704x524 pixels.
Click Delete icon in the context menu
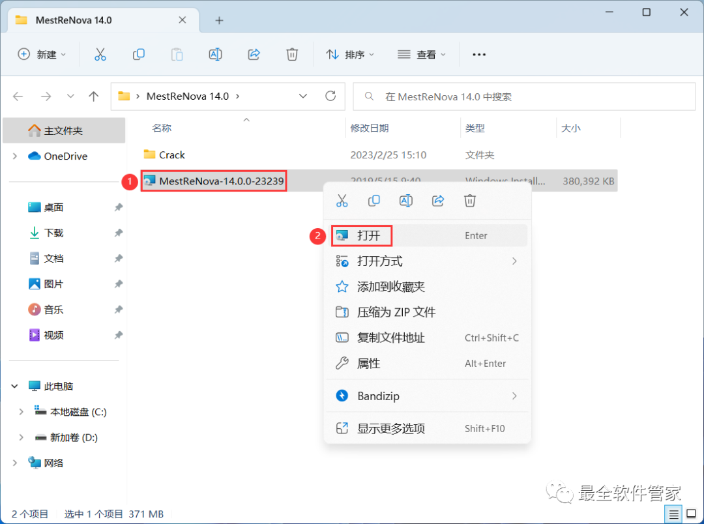469,201
